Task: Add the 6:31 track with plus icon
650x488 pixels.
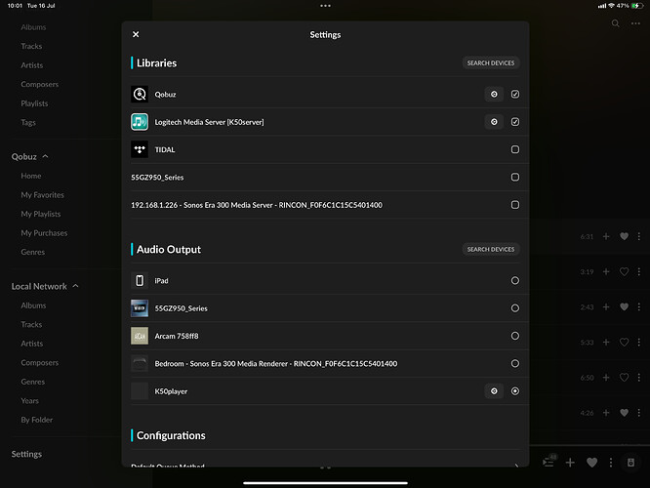Action: (x=606, y=236)
